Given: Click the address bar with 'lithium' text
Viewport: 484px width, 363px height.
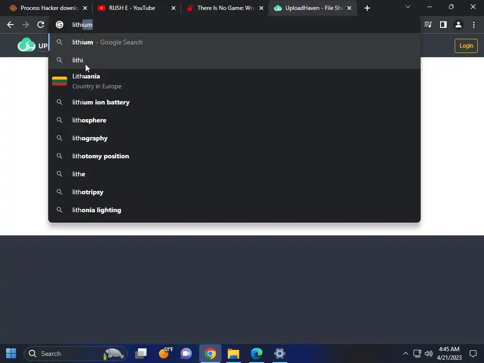Looking at the screenshot, I should (234, 25).
